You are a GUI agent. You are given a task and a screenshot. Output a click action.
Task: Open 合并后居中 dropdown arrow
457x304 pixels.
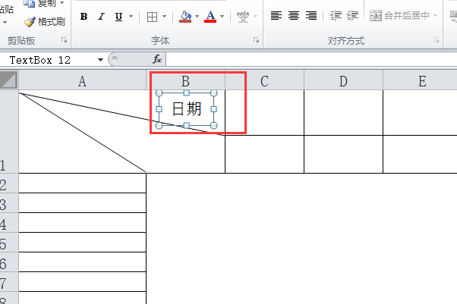(x=436, y=15)
